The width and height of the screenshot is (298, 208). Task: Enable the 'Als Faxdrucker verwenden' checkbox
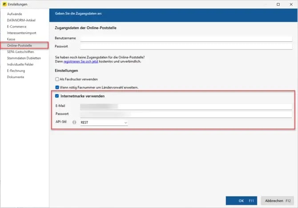tap(57, 79)
